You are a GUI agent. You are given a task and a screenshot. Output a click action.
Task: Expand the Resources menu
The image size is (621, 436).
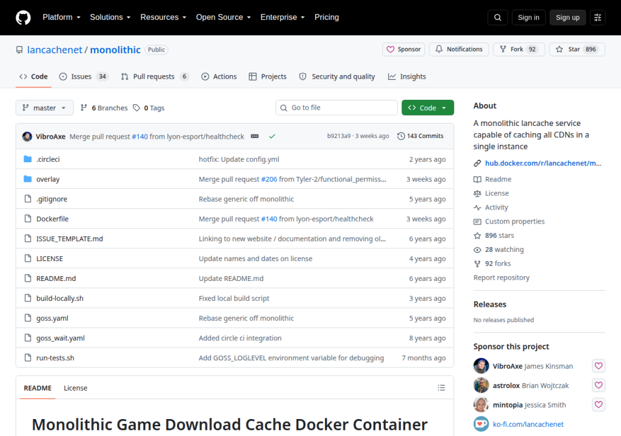[163, 18]
